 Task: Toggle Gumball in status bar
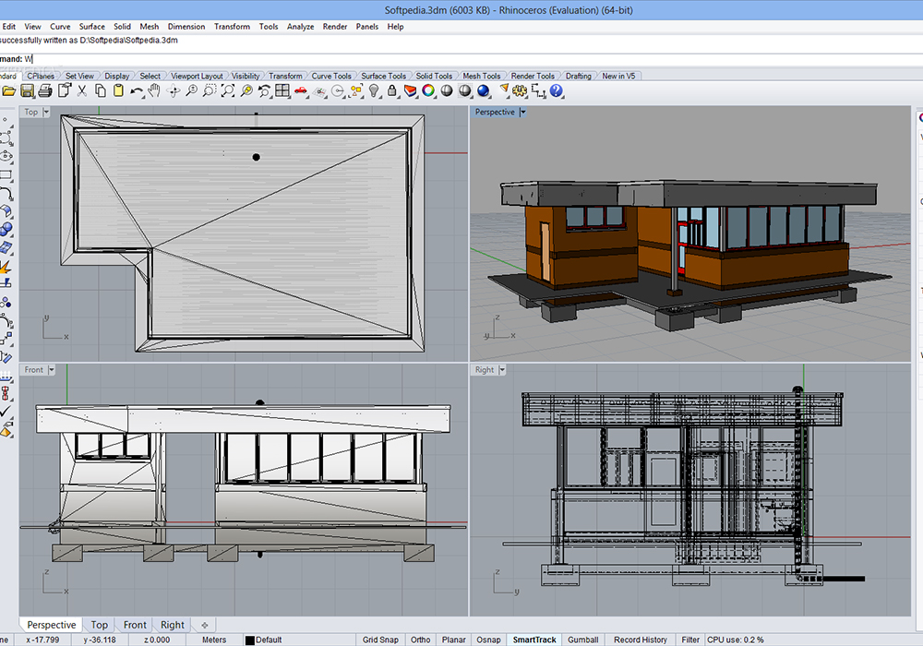click(x=582, y=640)
